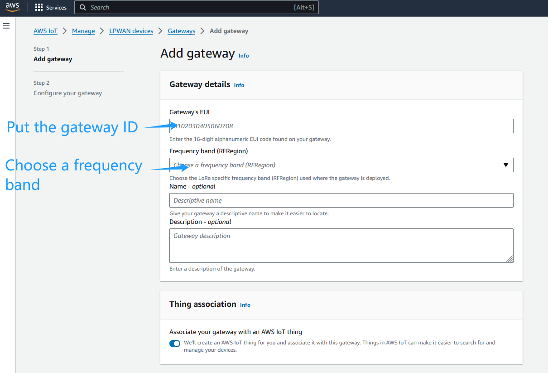The width and height of the screenshot is (548, 373).
Task: Click into the Gateway's EUI field
Action: 341,126
